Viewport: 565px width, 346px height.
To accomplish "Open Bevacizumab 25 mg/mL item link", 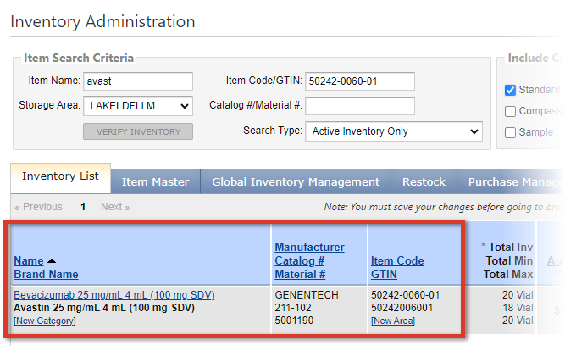I will point(114,294).
